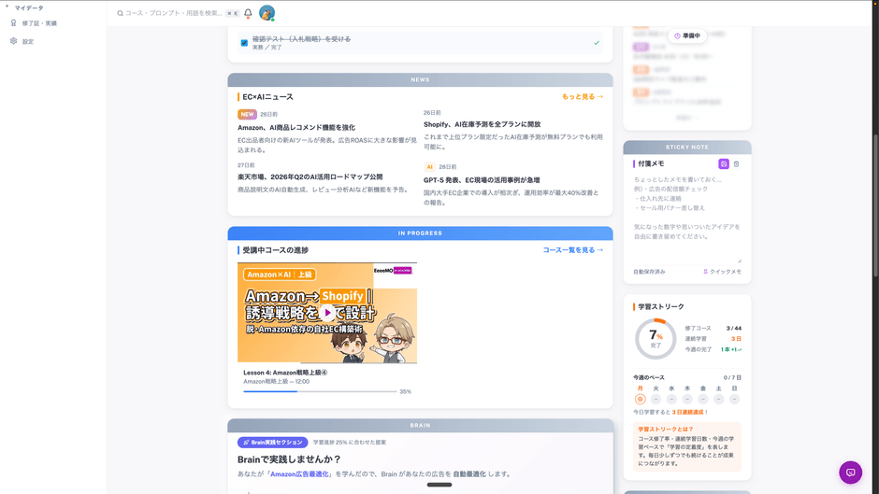
Task: Click the Wednesday (水) streak circle
Action: 671,400
